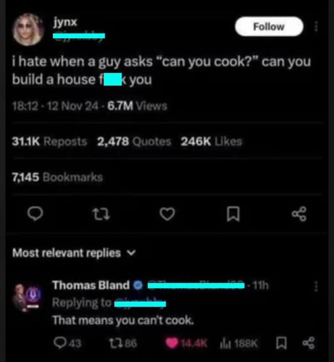Open the 246K Likes list
The height and width of the screenshot is (362, 334).
tap(211, 141)
